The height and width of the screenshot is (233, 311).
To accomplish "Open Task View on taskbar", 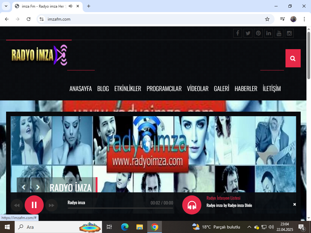I will (109, 227).
